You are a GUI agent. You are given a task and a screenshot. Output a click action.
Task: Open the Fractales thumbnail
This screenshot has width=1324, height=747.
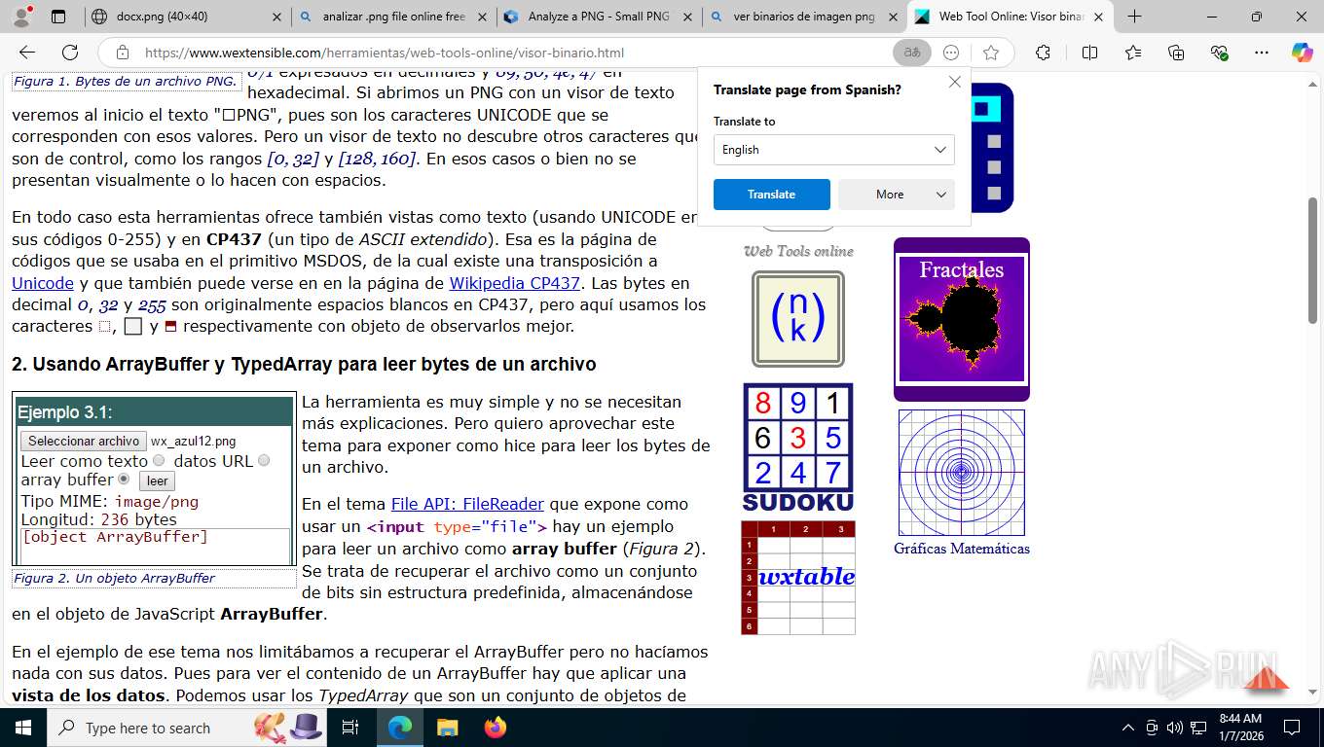tap(962, 319)
